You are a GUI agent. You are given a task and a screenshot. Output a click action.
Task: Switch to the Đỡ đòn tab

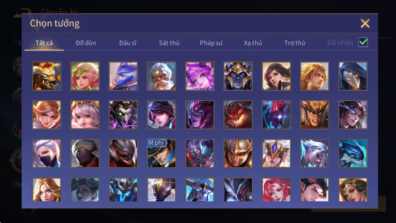[x=86, y=43]
